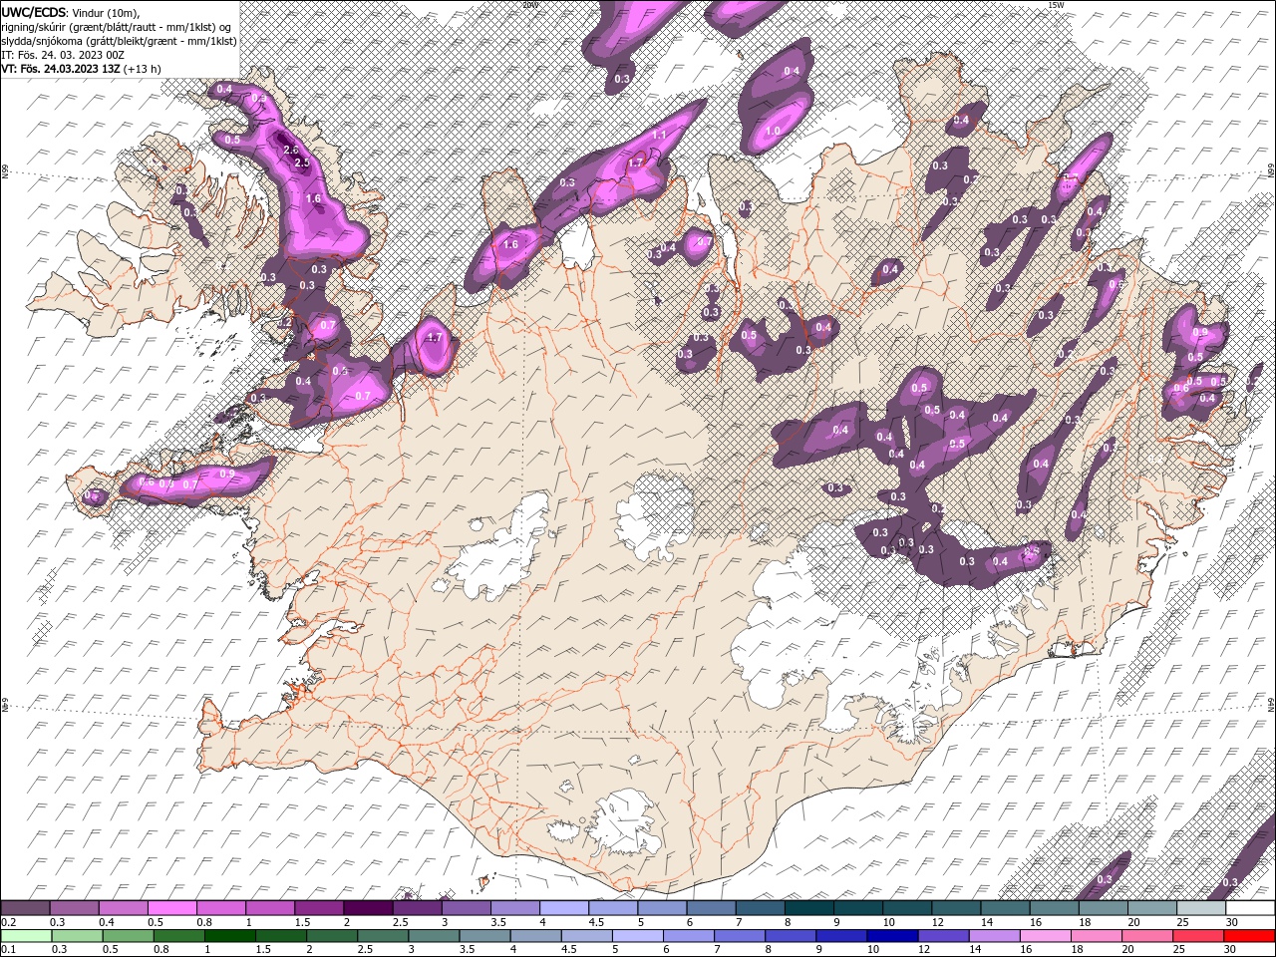Click the '20W' longitude label
Image resolution: width=1276 pixels, height=957 pixels.
click(529, 5)
